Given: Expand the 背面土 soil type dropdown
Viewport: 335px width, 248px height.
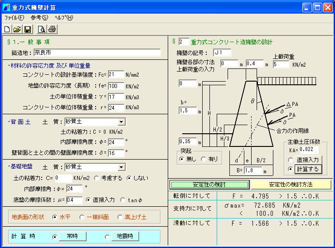Looking at the screenshot, I should (121, 122).
